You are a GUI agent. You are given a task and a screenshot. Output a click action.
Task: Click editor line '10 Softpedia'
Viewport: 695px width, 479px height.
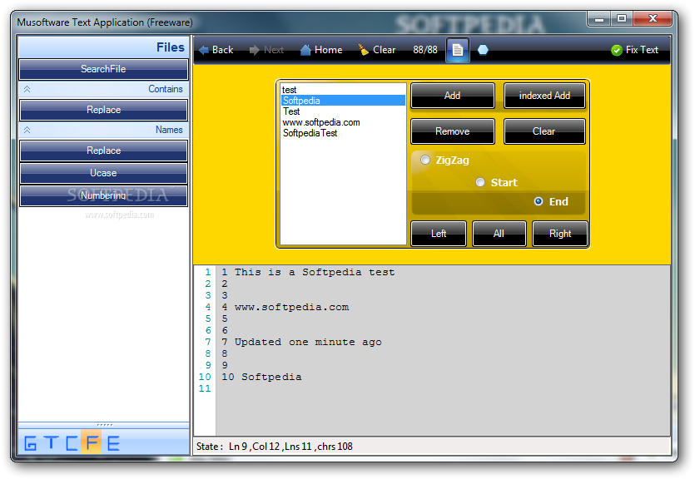click(x=261, y=378)
